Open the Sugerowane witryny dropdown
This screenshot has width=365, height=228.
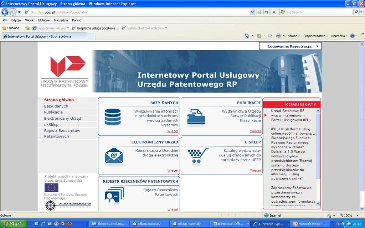pos(68,28)
